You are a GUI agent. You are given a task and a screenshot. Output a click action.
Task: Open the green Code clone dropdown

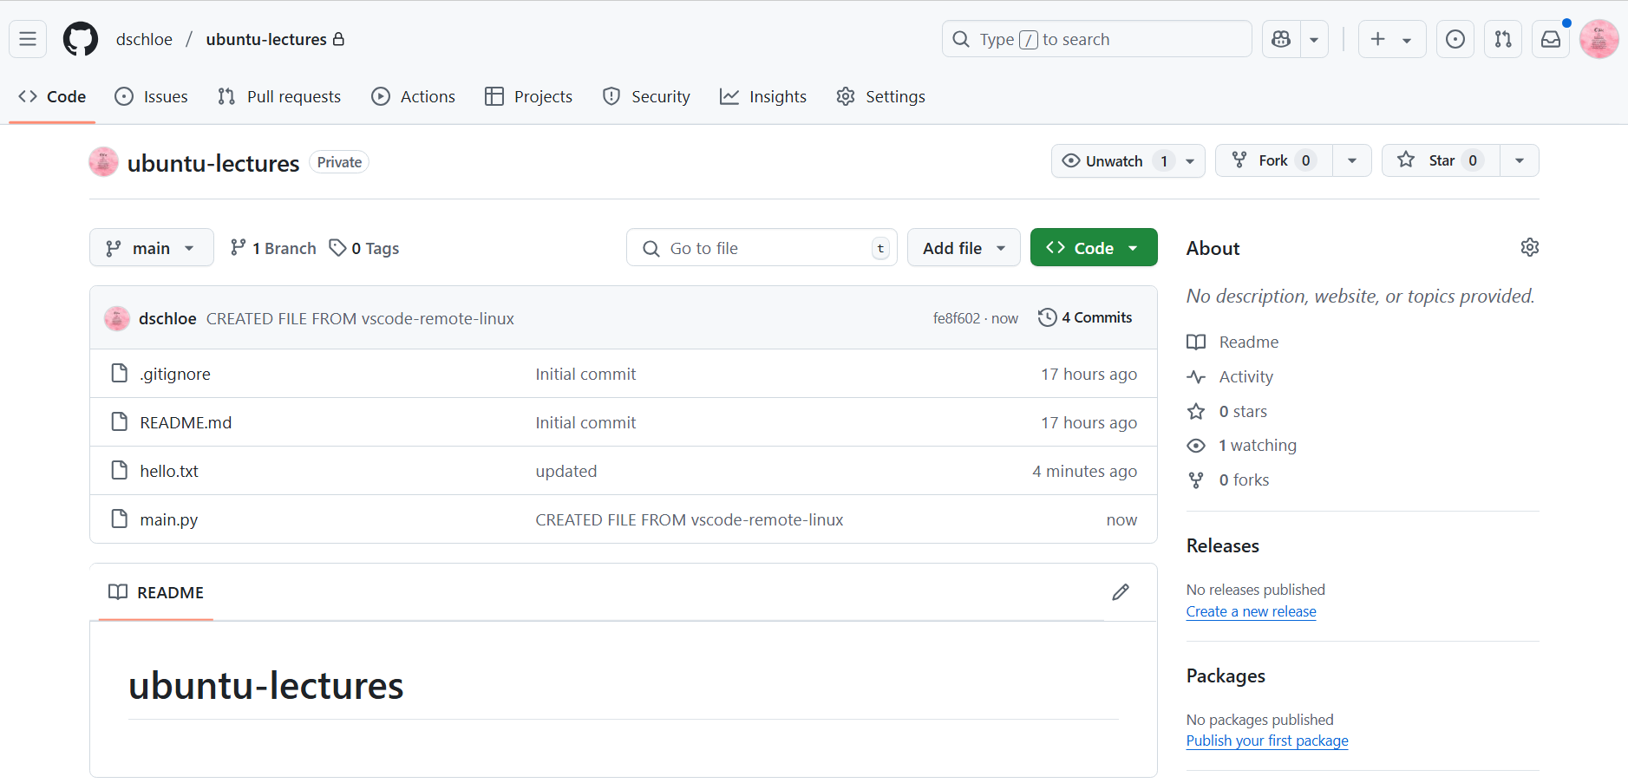point(1094,248)
